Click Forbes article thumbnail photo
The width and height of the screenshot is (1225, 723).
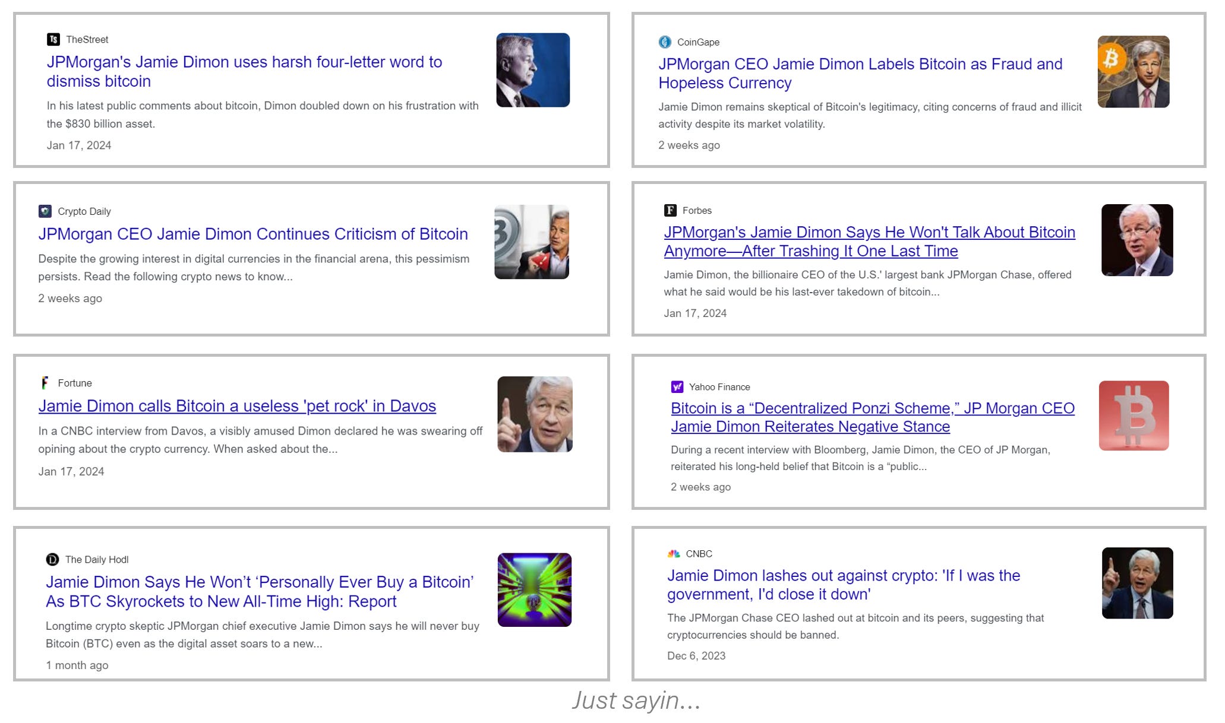(x=1137, y=240)
